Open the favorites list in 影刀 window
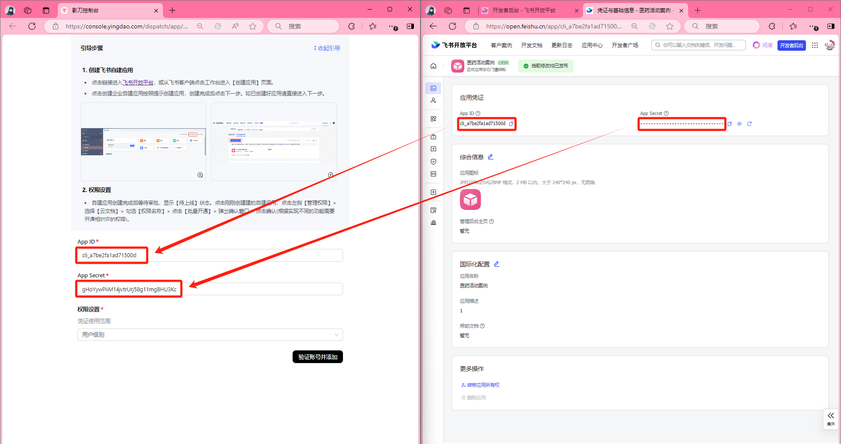The image size is (841, 444). coord(373,26)
